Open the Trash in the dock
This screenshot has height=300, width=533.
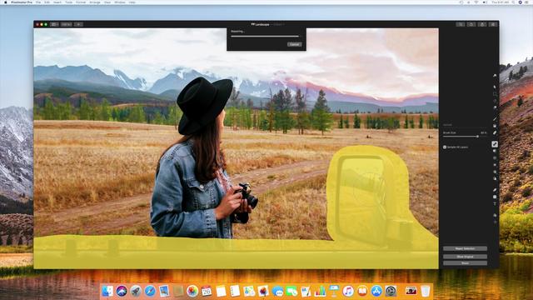[x=426, y=291]
